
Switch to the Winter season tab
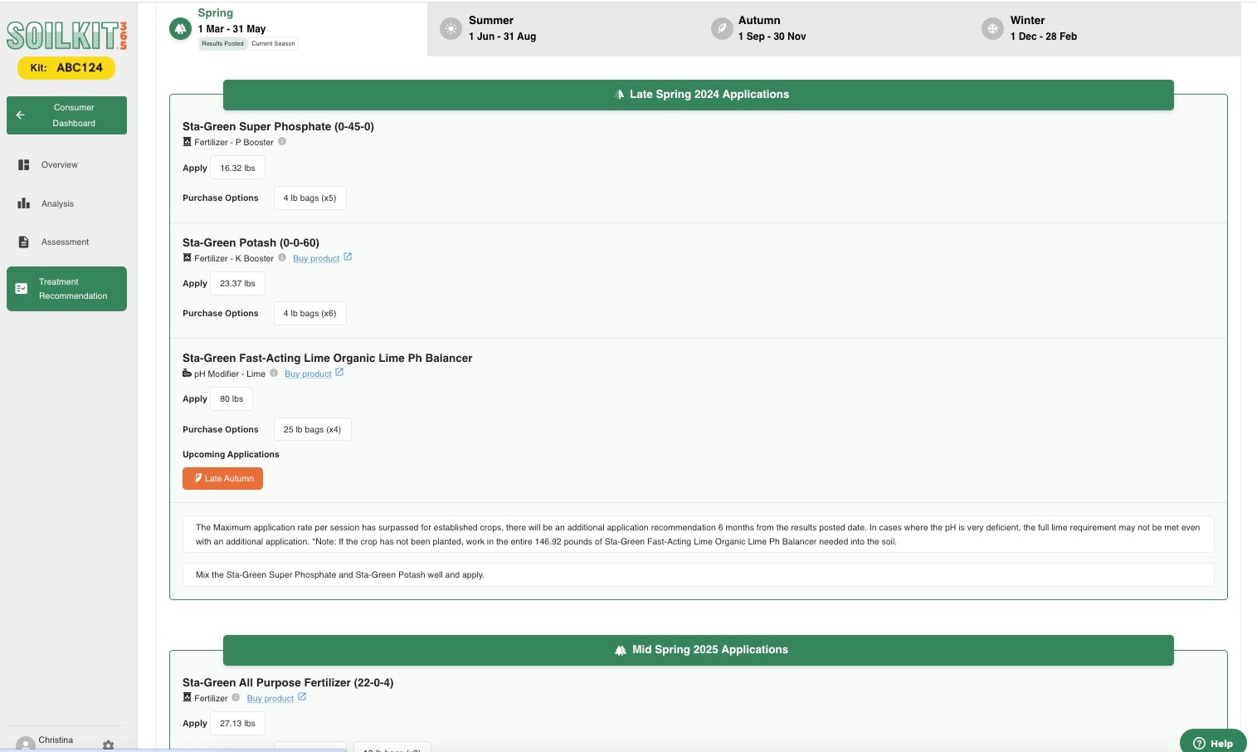coord(1105,29)
